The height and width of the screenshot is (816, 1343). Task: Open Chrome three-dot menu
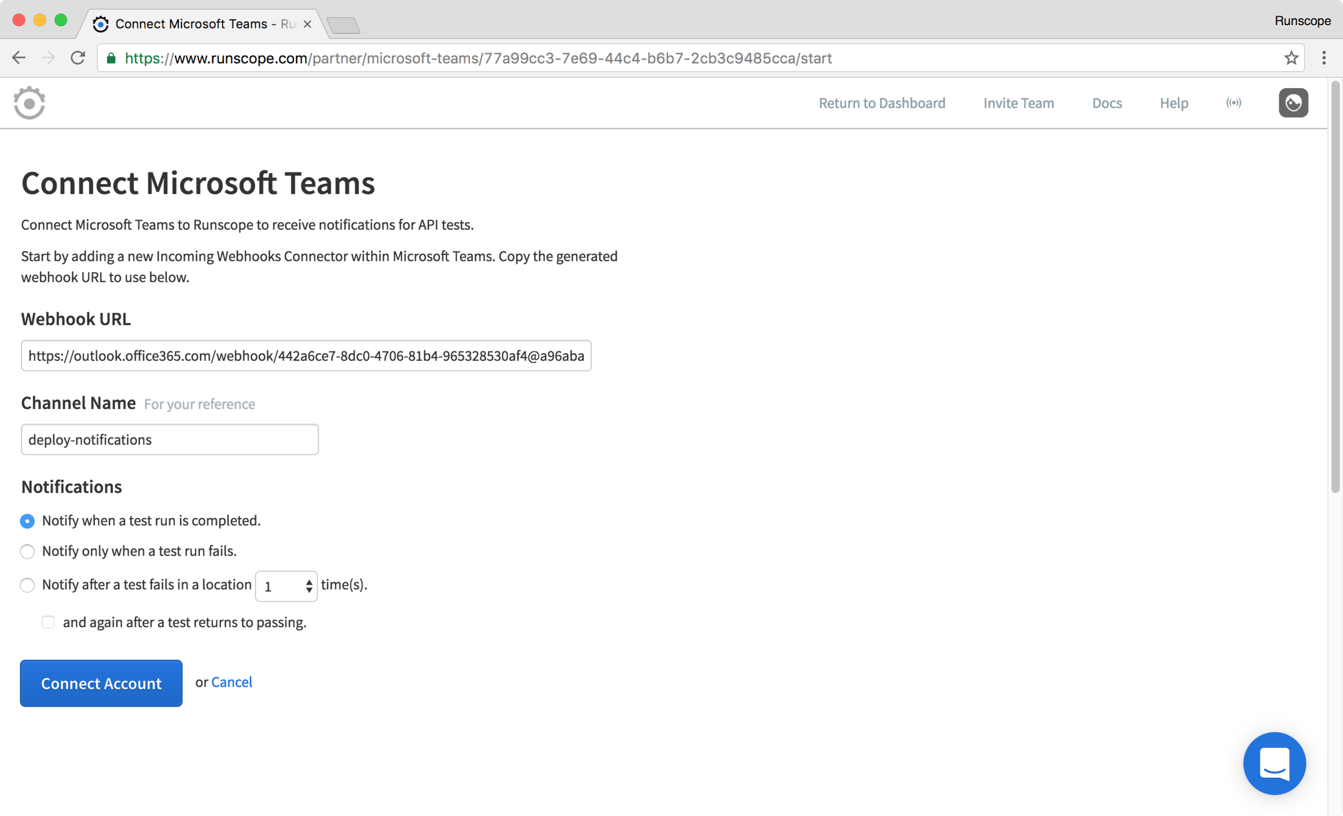[1323, 58]
